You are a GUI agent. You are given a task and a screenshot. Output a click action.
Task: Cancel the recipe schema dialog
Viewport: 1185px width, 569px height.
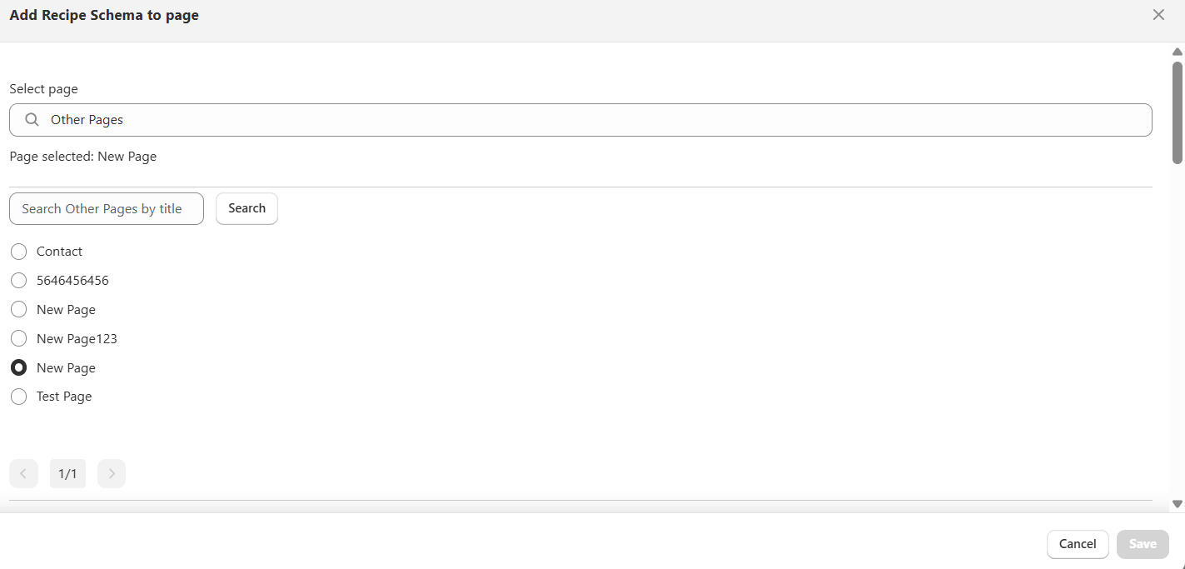click(1078, 544)
